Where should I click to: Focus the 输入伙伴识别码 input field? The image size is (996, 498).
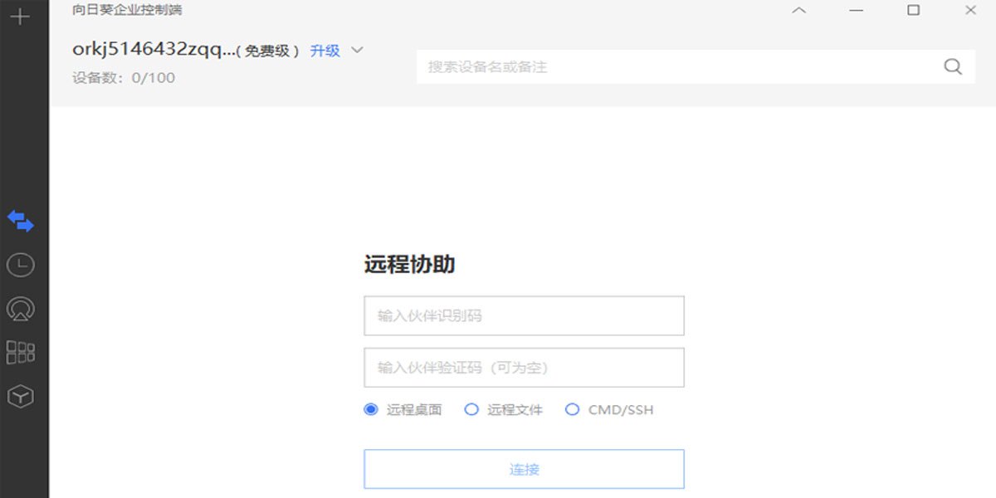(x=524, y=316)
